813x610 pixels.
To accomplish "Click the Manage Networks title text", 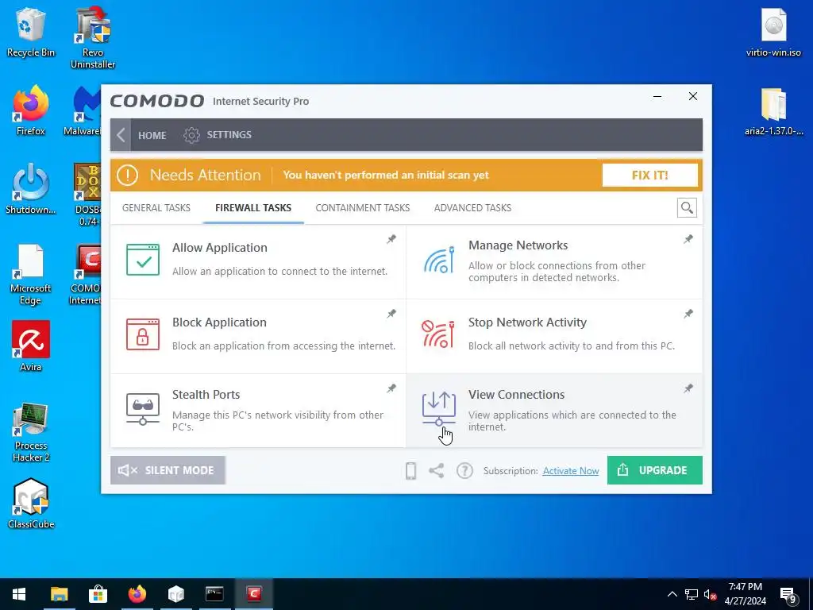I will tap(518, 245).
